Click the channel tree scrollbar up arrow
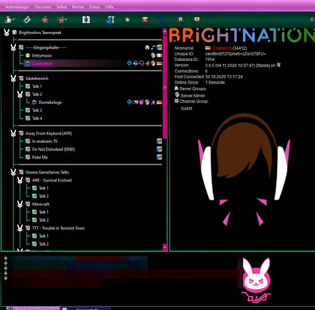This screenshot has width=315, height=310. [165, 32]
